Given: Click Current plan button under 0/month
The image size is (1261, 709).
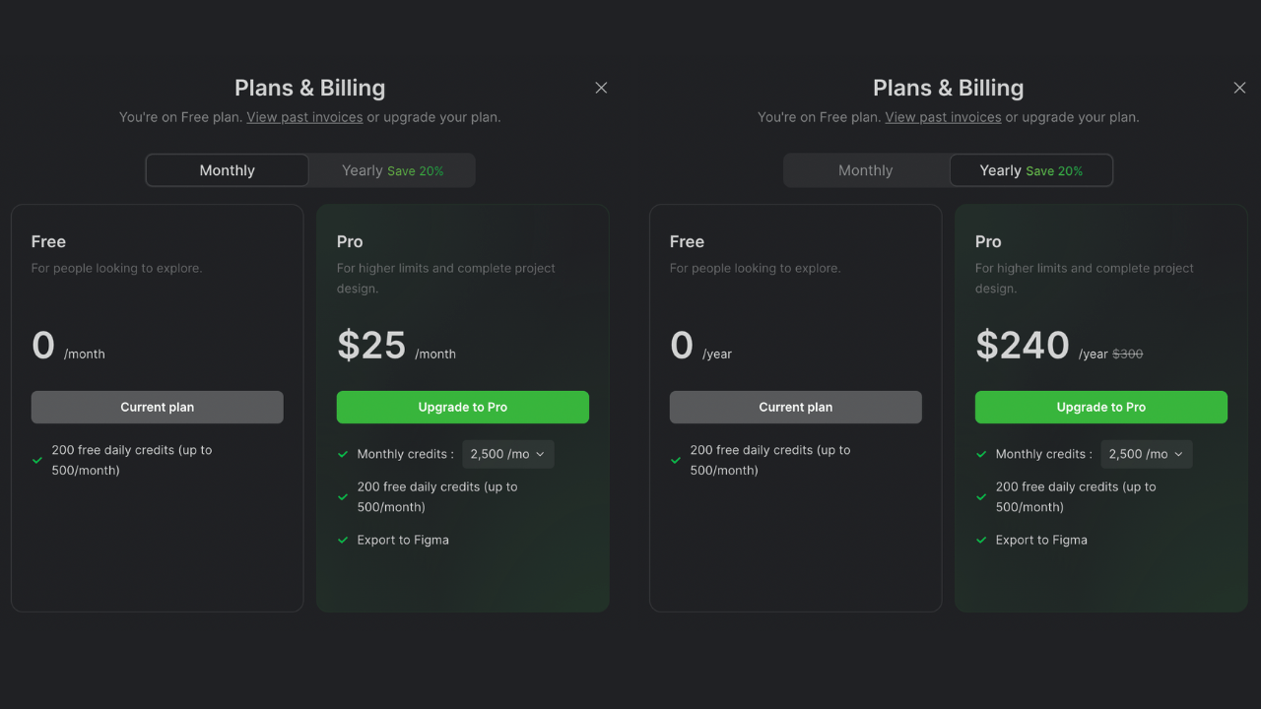Looking at the screenshot, I should click(x=157, y=407).
